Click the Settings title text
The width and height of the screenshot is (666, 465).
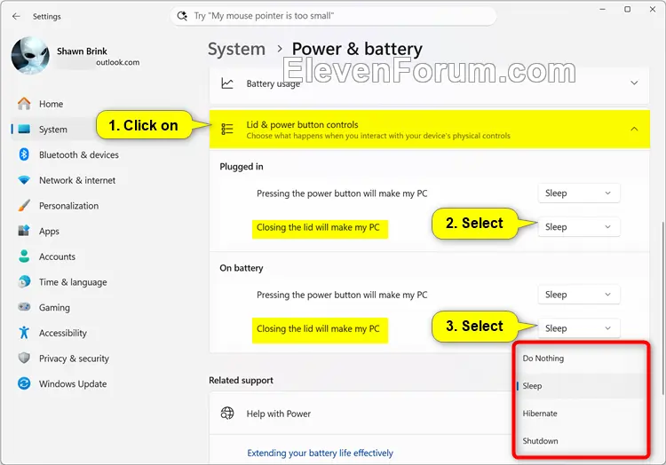[47, 17]
